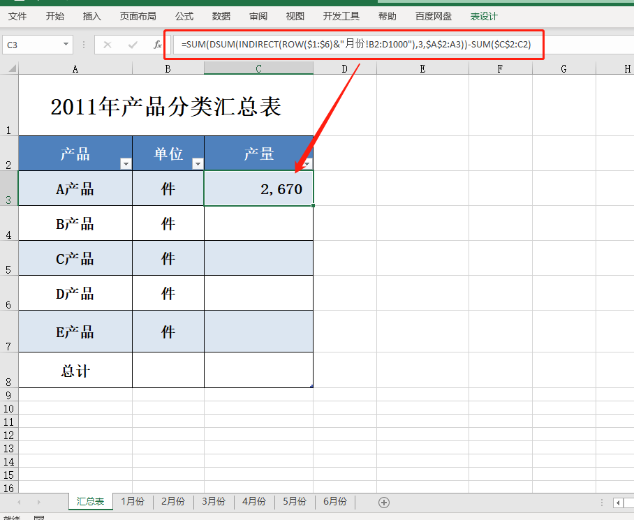
Task: Click the formula bar options dots
Action: [x=84, y=45]
